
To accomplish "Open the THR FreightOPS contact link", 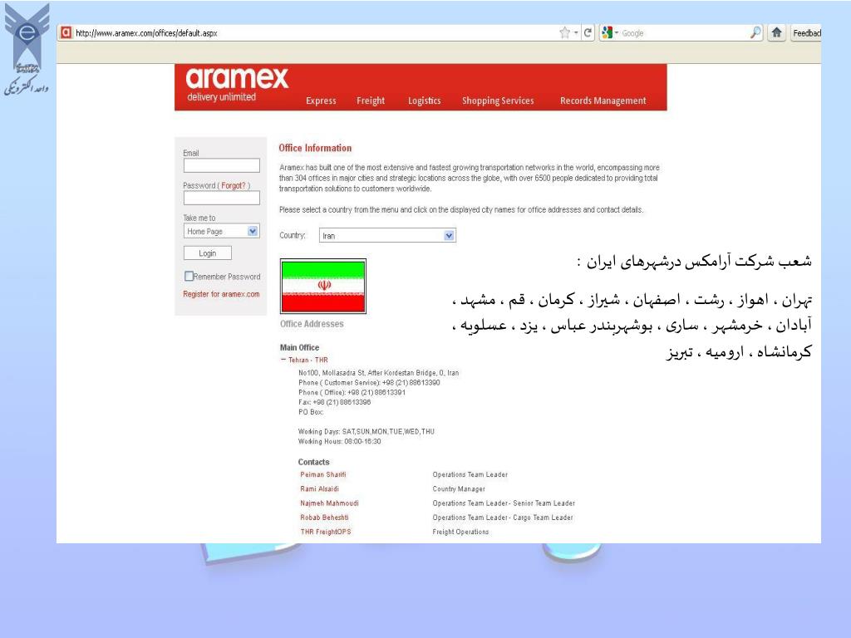I will pyautogui.click(x=326, y=532).
